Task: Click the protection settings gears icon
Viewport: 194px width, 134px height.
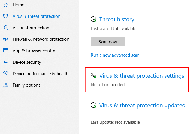Action: [x=94, y=76]
